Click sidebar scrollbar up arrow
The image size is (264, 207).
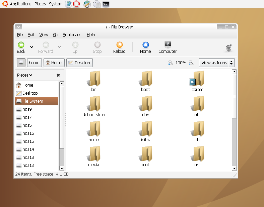(x=62, y=84)
